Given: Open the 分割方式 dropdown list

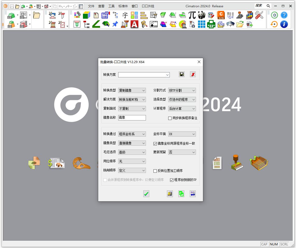Looking at the screenshot, I should coord(182,90).
